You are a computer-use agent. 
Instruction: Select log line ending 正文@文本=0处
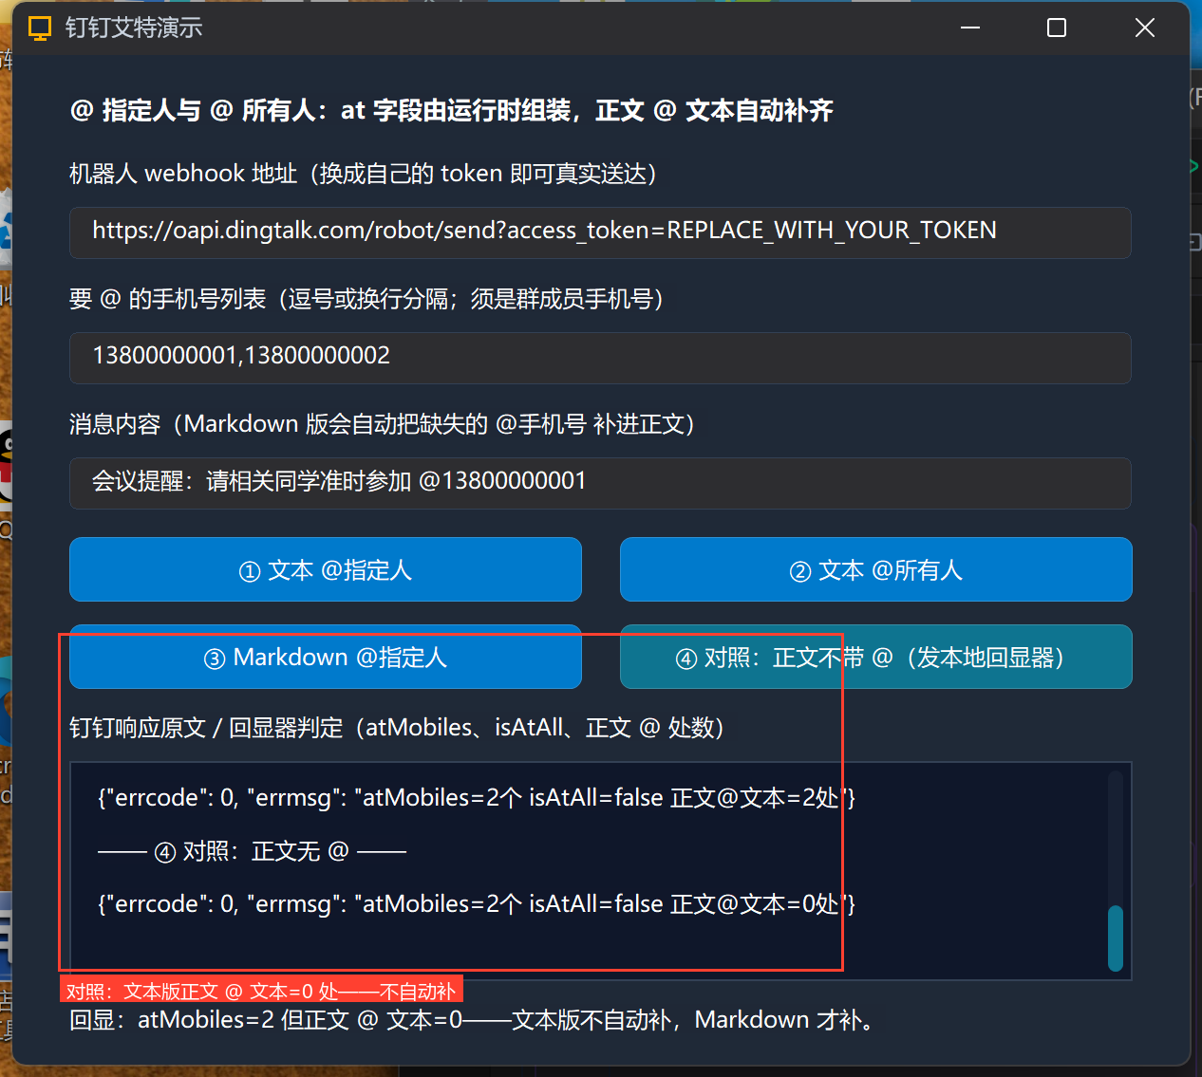[477, 903]
